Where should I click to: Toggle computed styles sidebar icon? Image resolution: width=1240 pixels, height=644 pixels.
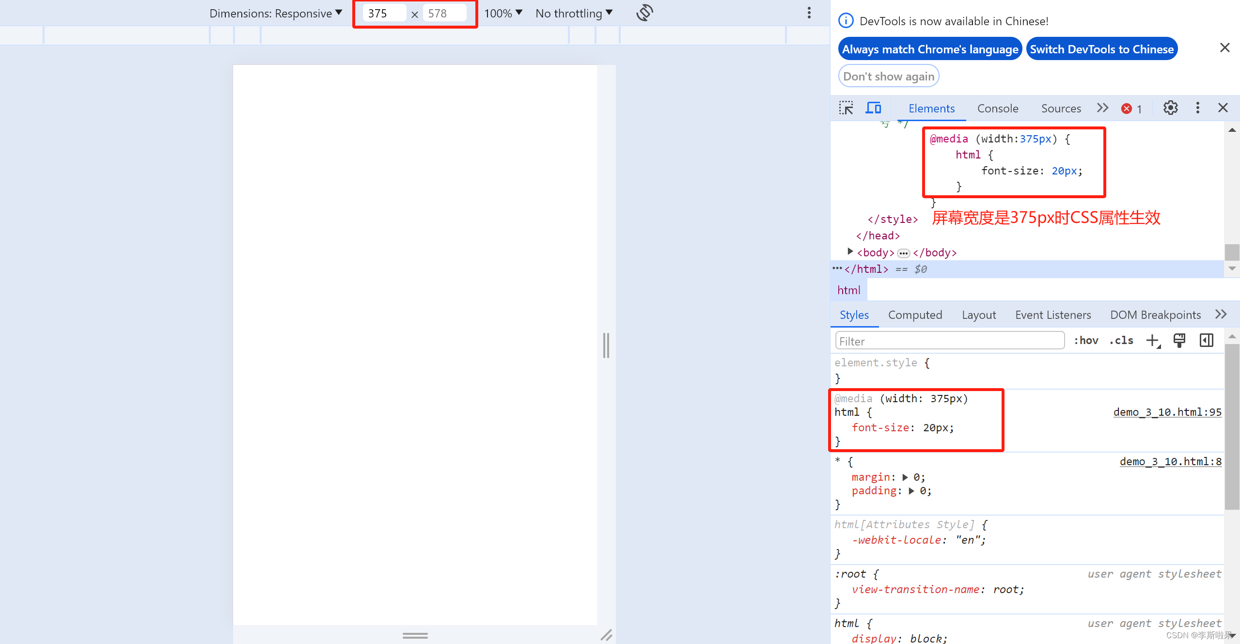pos(1207,340)
